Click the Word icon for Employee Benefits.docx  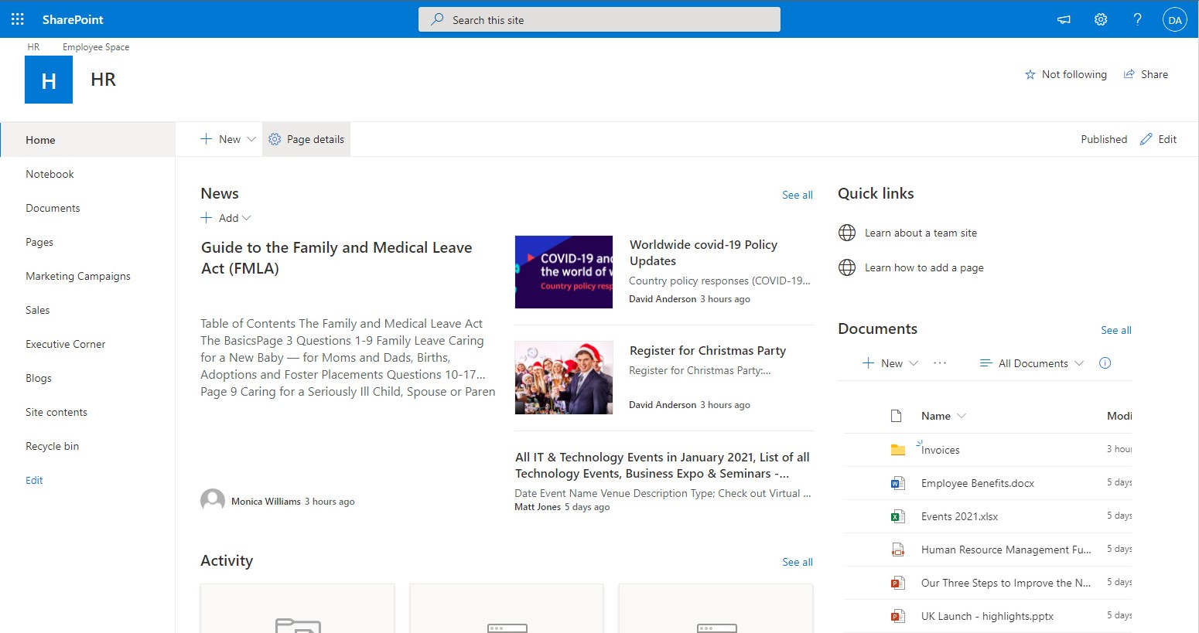pos(897,483)
